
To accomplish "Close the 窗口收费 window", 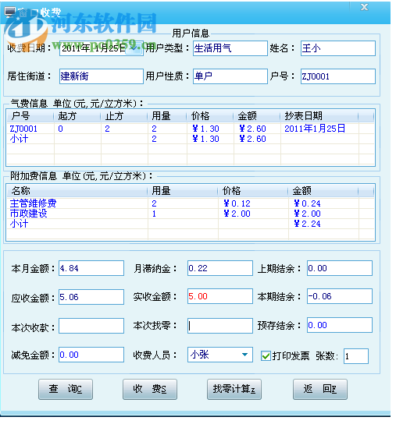I will pyautogui.click(x=364, y=7).
